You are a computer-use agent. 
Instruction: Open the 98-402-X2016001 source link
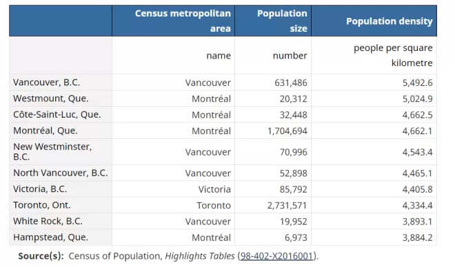tap(276, 256)
